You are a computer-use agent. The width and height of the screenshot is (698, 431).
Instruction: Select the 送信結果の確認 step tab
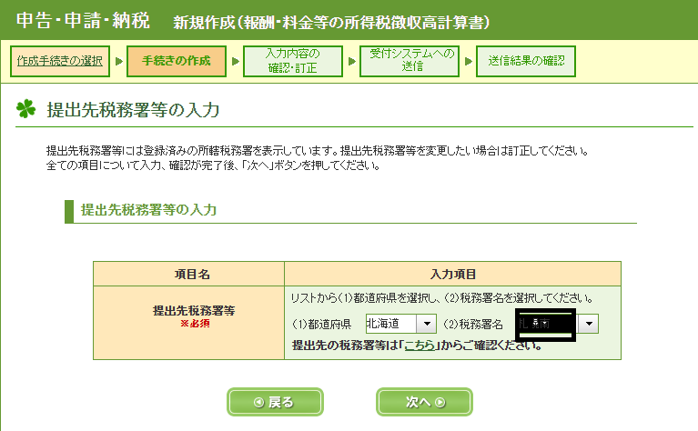point(526,62)
